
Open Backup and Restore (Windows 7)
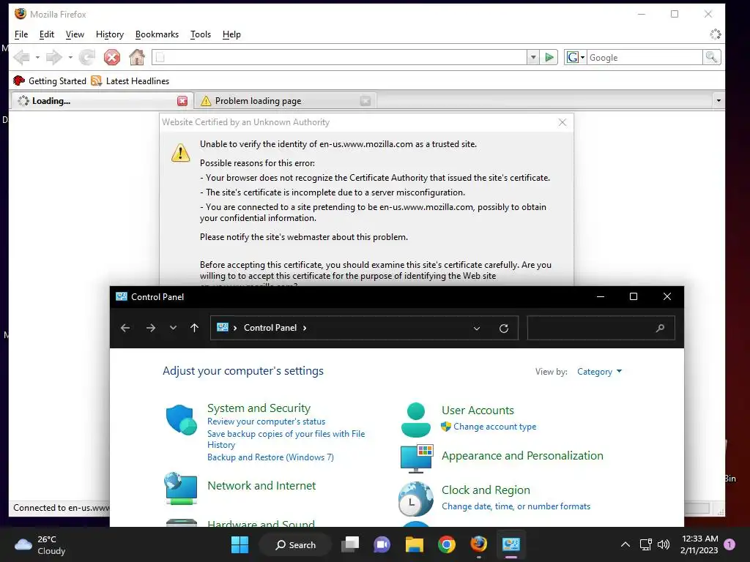[x=270, y=457]
